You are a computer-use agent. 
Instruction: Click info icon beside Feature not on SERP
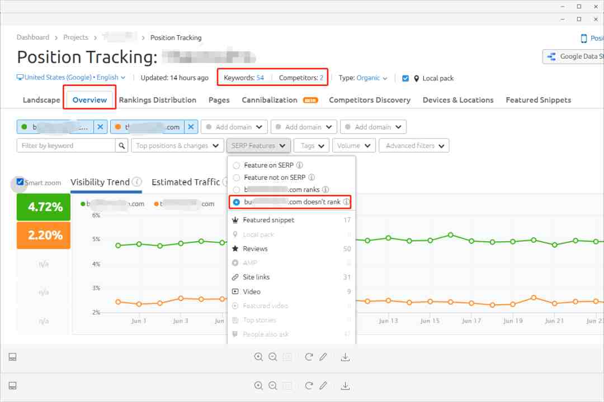point(312,178)
